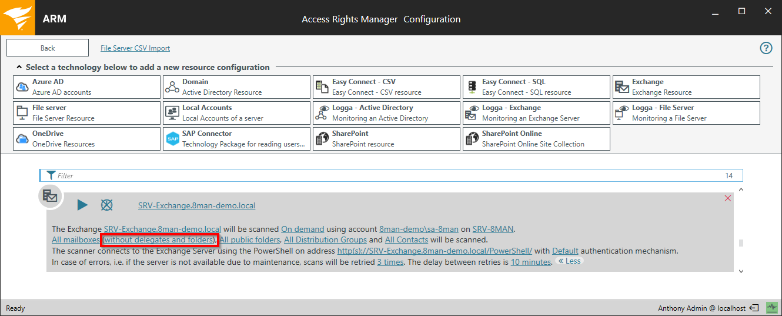Image resolution: width=782 pixels, height=316 pixels.
Task: Collapse the 'Select a technology' section
Action: click(19, 68)
